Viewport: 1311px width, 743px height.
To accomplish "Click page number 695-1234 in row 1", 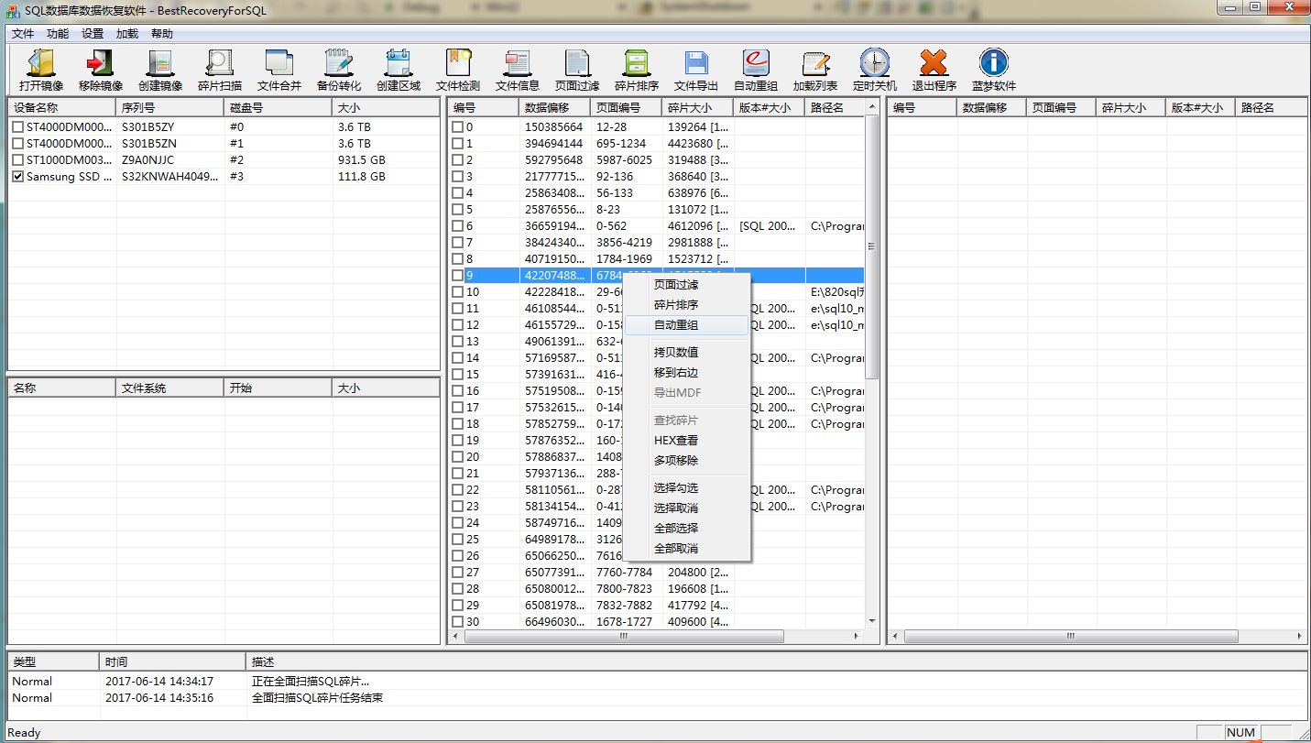I will click(621, 144).
